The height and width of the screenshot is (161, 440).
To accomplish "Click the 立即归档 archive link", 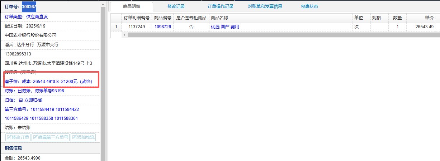I will (x=33, y=100).
